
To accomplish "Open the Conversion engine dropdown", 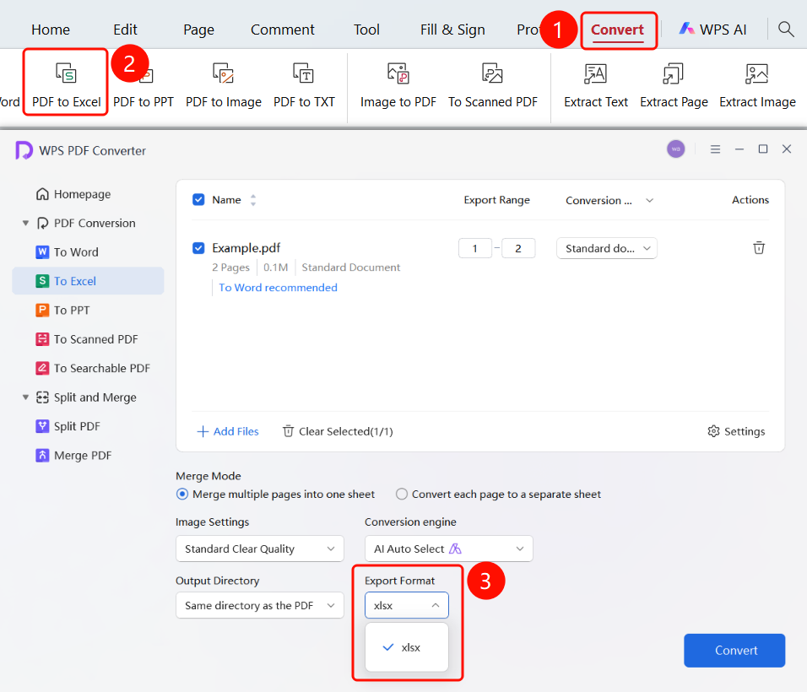I will pos(449,549).
